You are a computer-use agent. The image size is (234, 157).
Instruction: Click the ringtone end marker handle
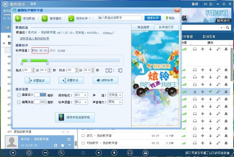(x=48, y=63)
